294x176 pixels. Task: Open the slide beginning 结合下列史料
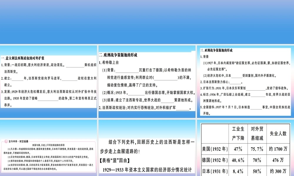click(147, 148)
